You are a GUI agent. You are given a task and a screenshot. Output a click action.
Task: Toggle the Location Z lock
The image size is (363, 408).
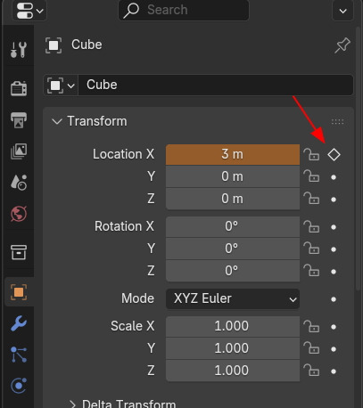tap(311, 199)
